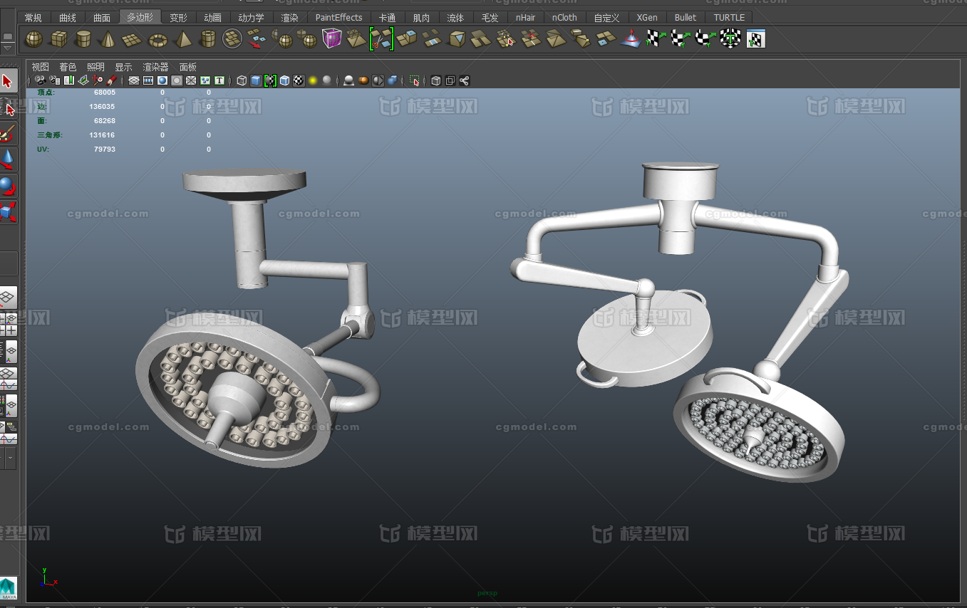Click the select camera icon in the viewport toolbar
This screenshot has width=967, height=608.
(39, 80)
